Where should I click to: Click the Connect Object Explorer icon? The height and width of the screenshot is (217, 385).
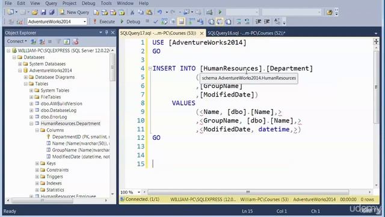click(x=34, y=42)
